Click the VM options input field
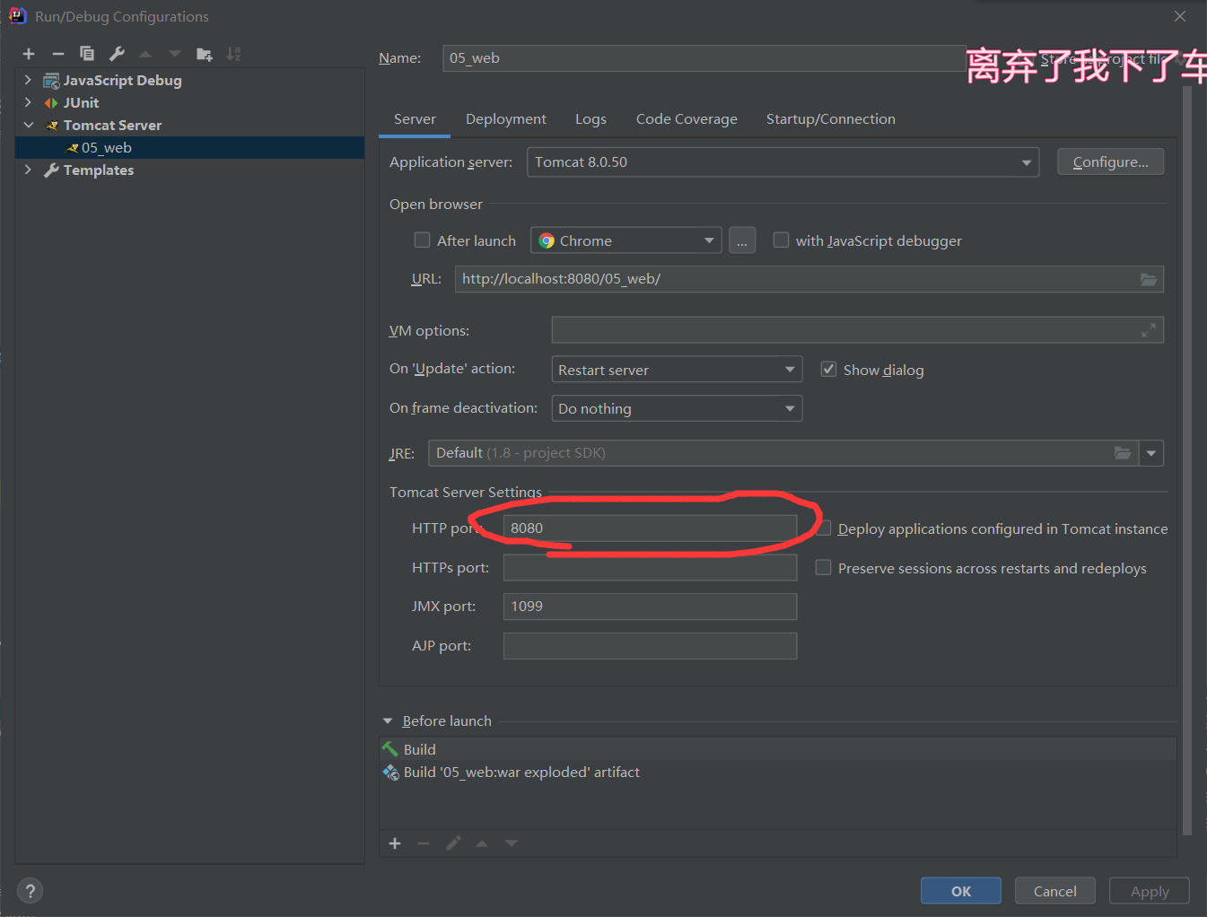Image resolution: width=1207 pixels, height=917 pixels. tap(857, 330)
